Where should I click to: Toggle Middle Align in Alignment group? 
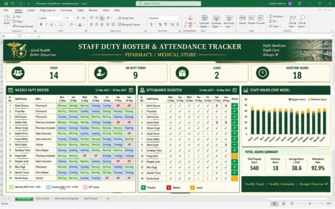[x=97, y=18]
